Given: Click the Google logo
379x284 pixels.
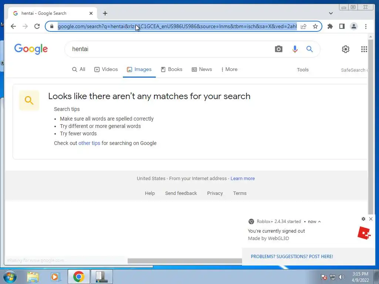Looking at the screenshot, I should click(31, 49).
